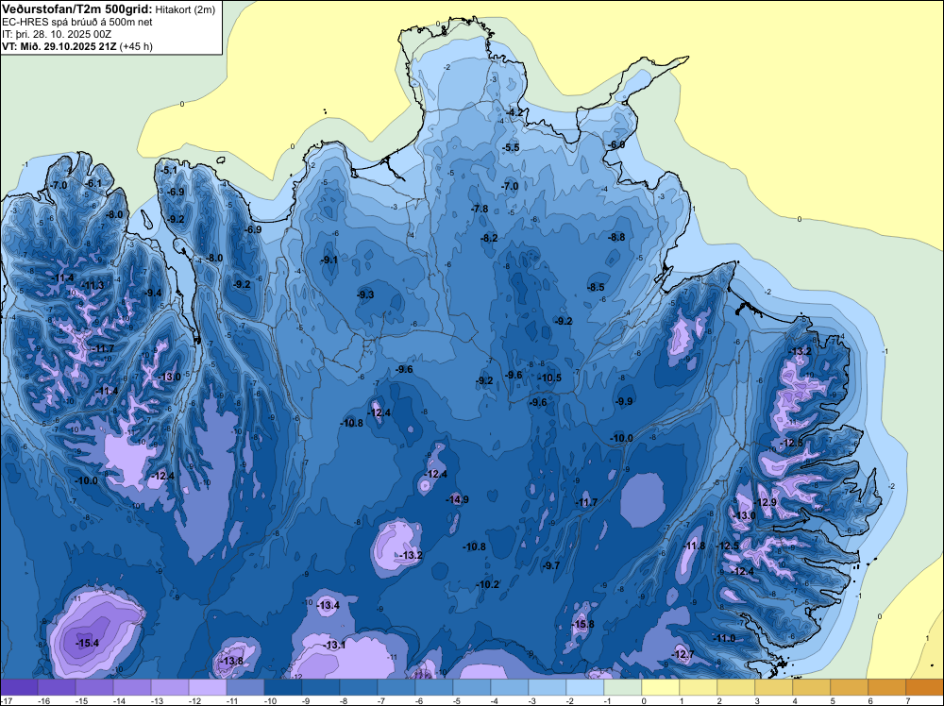Click the -6.1 temperature label

coord(93,183)
